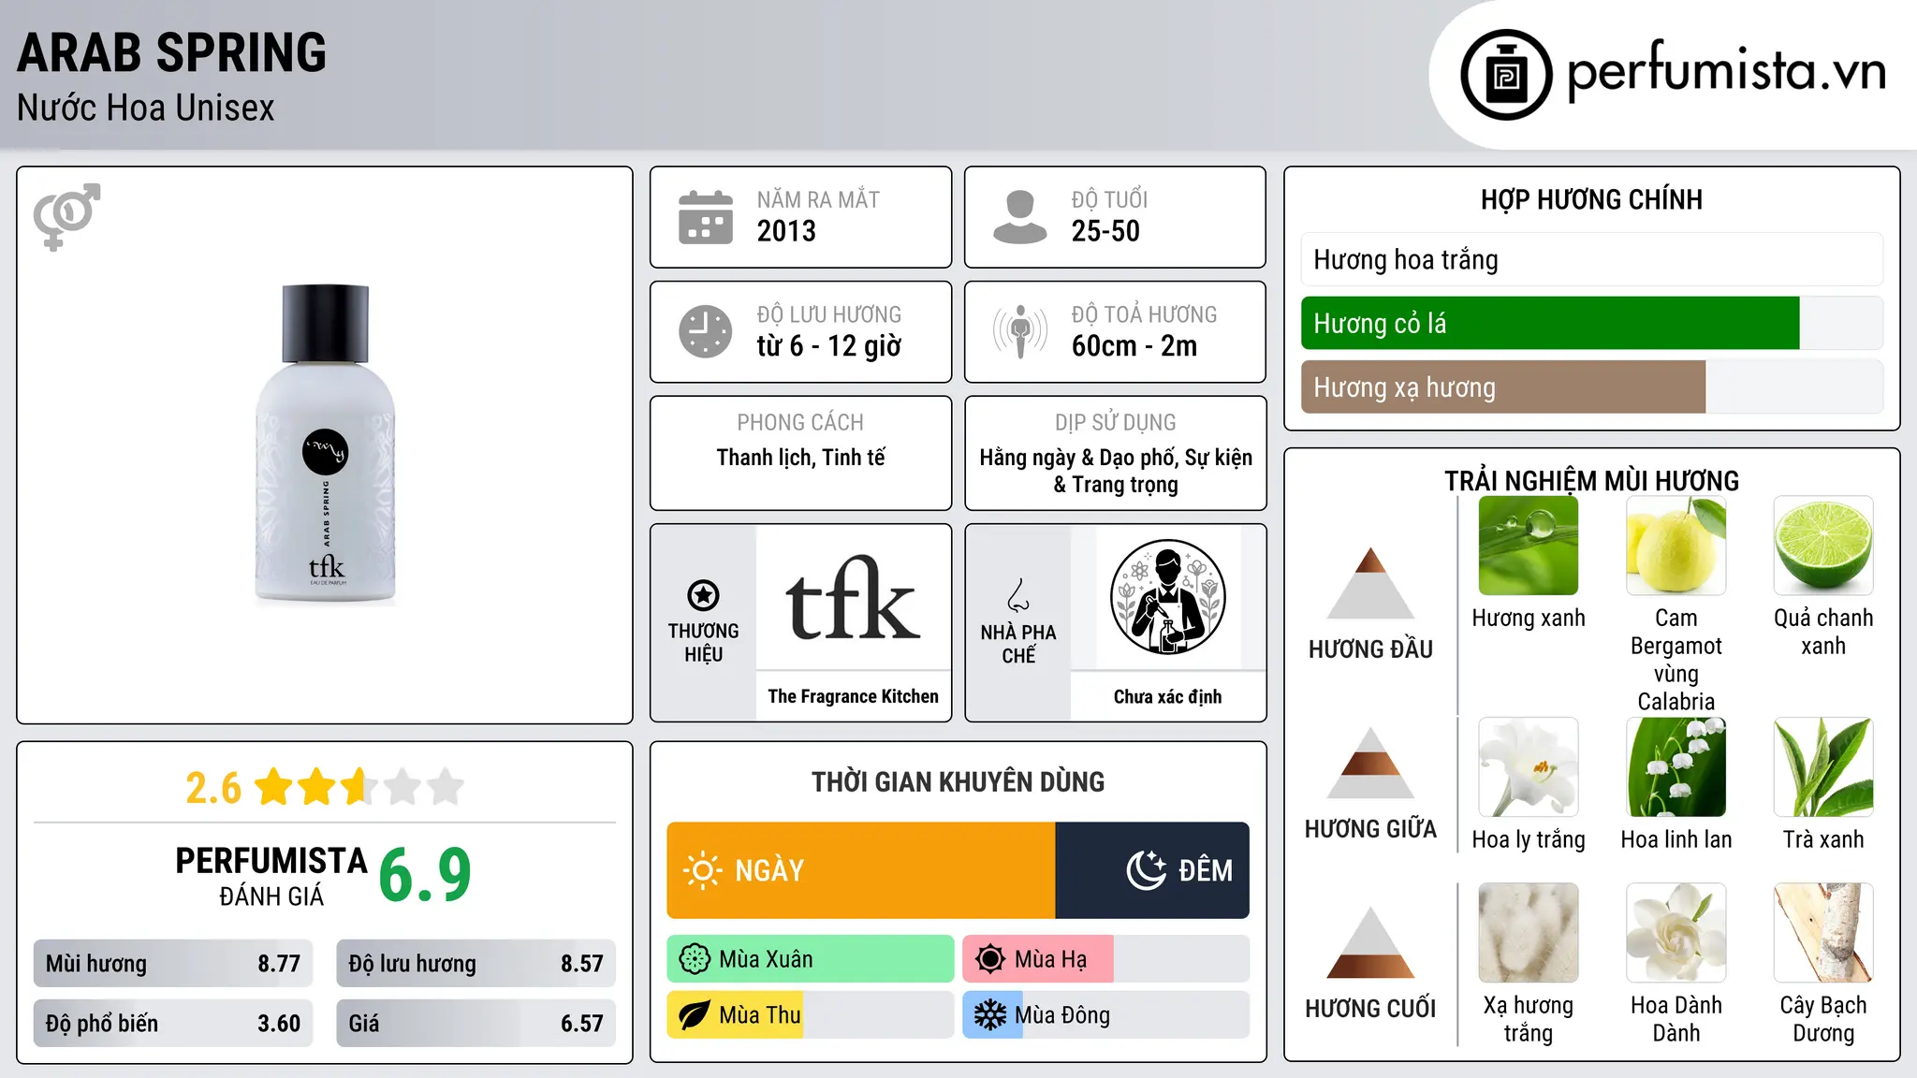Click the age range value 25-50
This screenshot has height=1078, width=1917.
[x=1105, y=231]
